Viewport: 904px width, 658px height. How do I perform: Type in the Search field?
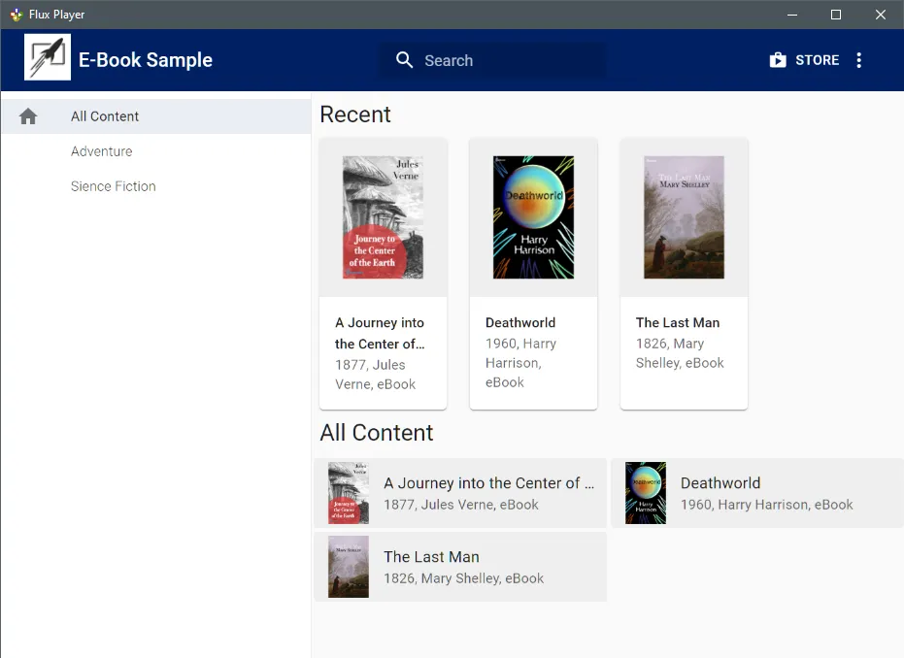(x=505, y=60)
